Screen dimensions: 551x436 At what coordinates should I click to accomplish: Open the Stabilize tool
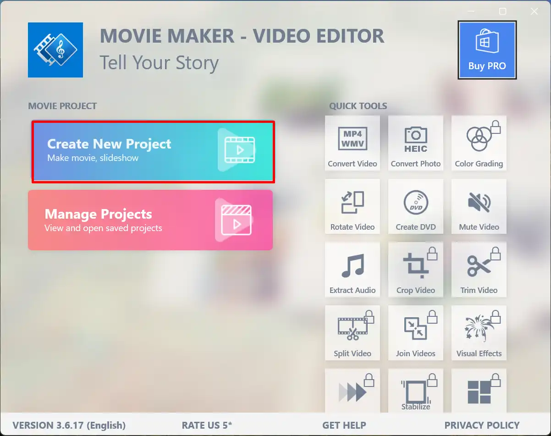[x=416, y=391]
